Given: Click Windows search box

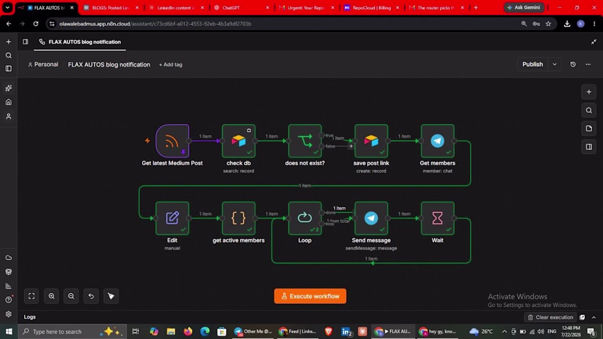Looking at the screenshot, I should [72, 331].
